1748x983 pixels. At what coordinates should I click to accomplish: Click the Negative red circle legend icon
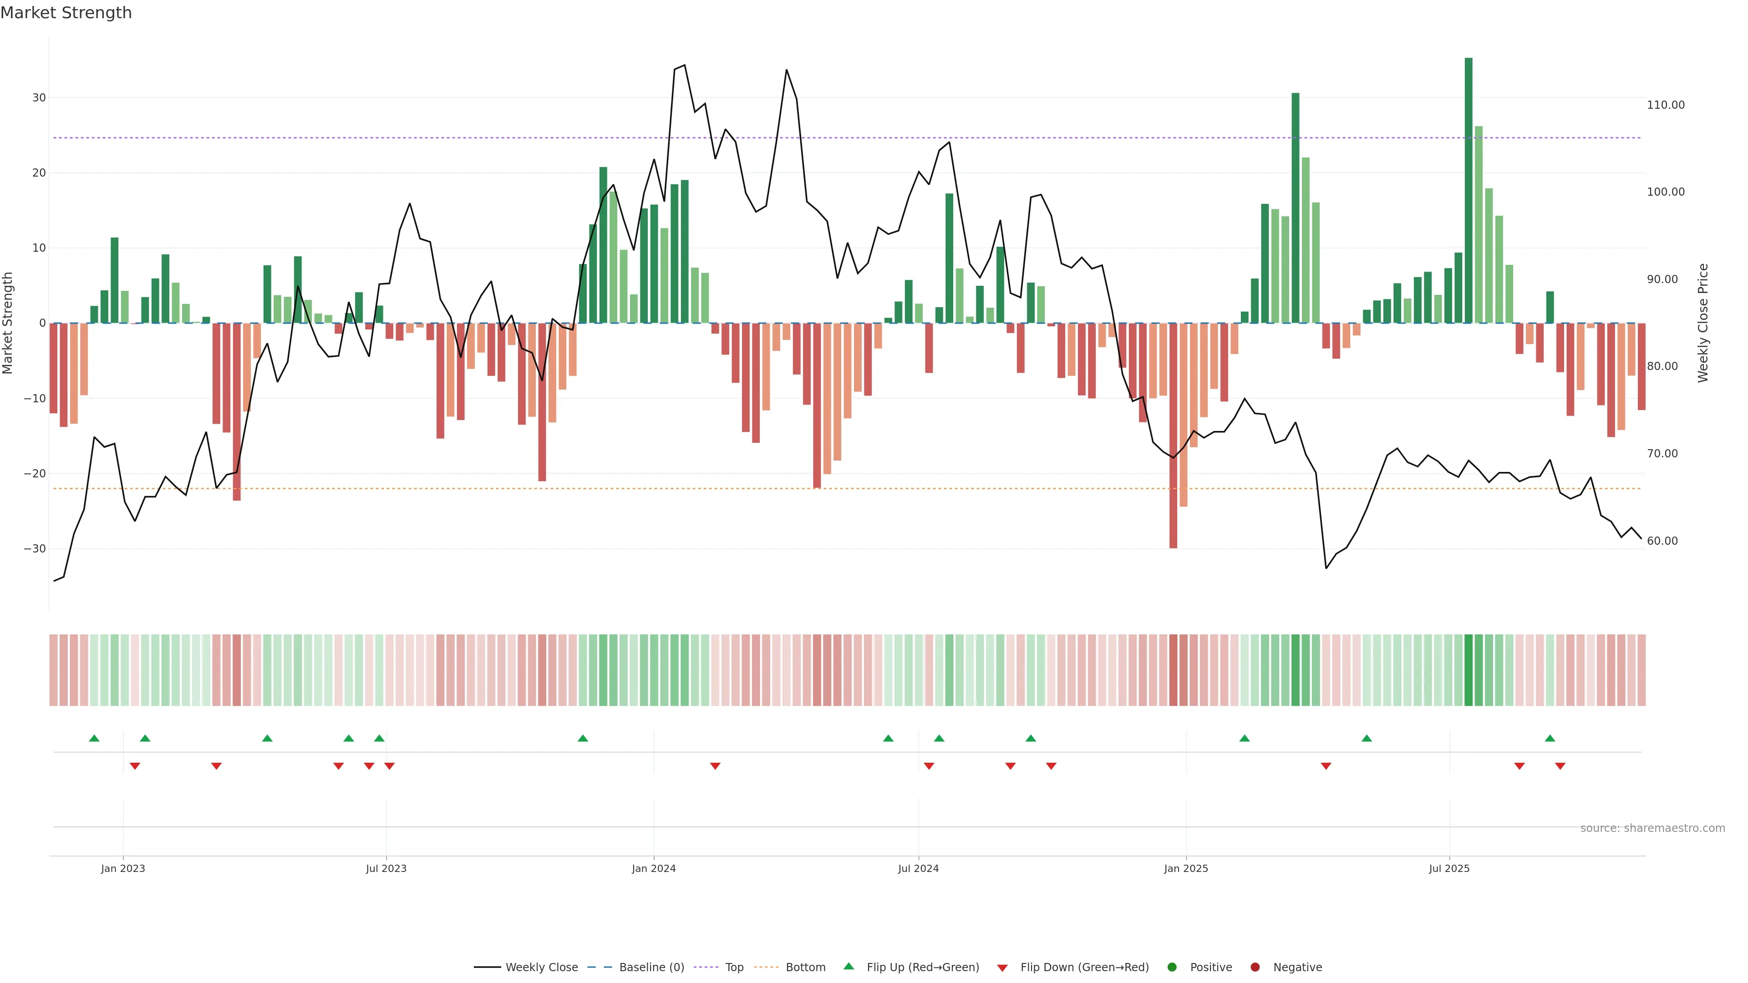tap(1255, 967)
